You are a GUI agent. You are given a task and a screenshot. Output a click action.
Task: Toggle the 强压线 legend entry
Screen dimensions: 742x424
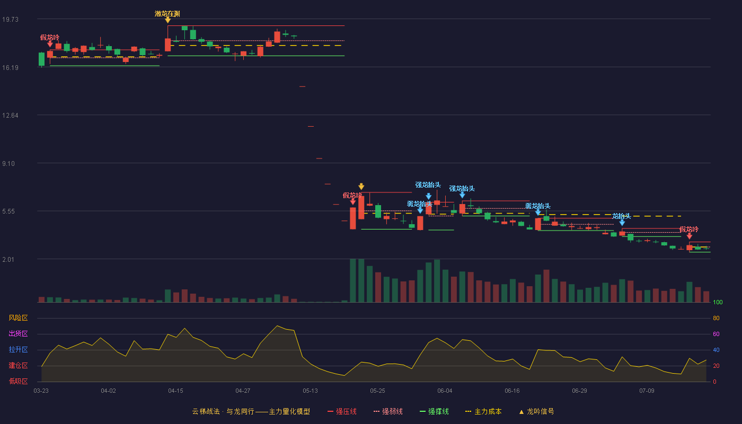pos(342,411)
